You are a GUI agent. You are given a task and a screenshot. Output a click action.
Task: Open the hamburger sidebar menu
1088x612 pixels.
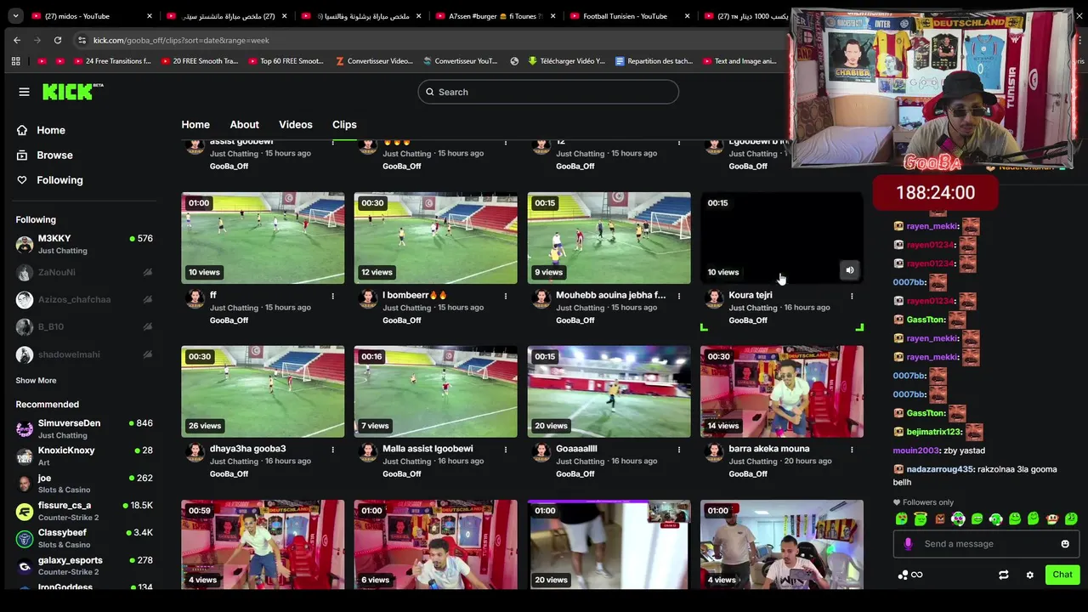(24, 92)
